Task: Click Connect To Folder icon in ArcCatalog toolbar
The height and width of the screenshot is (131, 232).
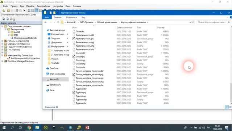Action: pyautogui.click(x=8, y=11)
